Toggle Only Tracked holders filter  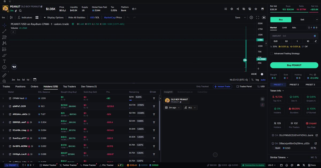point(202,87)
